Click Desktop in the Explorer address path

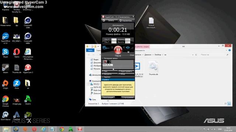158,55
